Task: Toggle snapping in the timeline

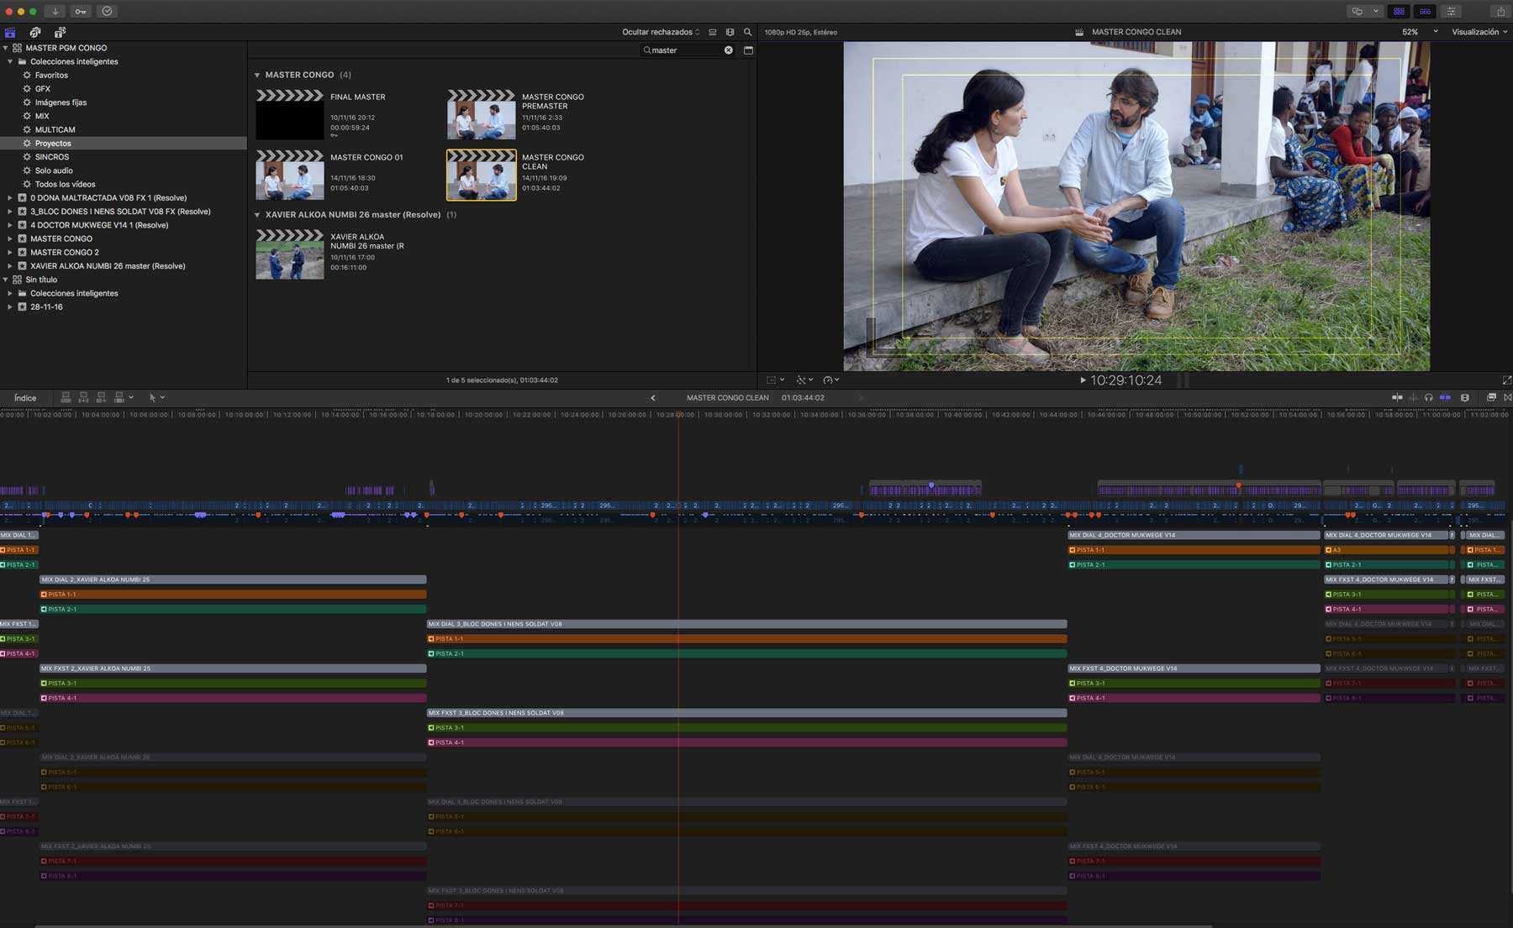Action: (x=1445, y=397)
